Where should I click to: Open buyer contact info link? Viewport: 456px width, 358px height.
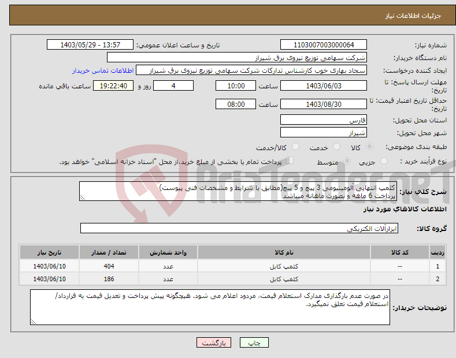coord(103,70)
